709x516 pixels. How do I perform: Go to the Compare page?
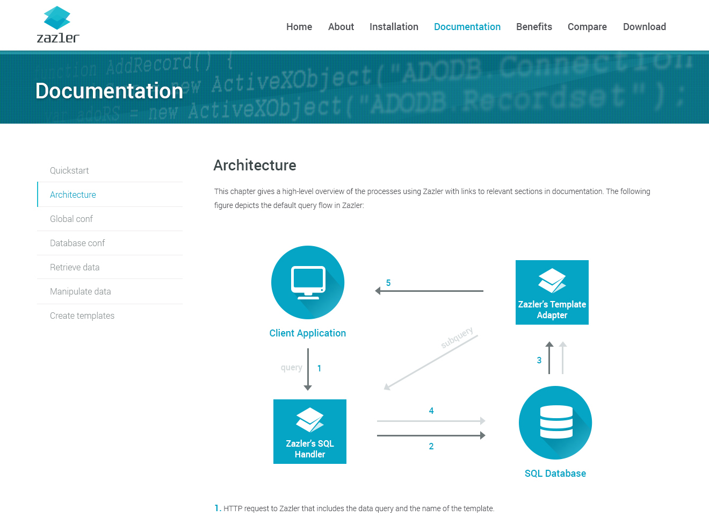pyautogui.click(x=587, y=27)
